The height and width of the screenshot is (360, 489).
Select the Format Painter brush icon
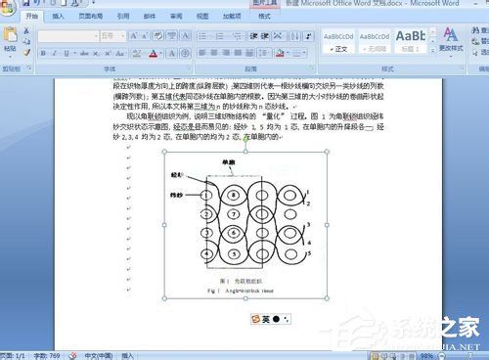[x=26, y=52]
